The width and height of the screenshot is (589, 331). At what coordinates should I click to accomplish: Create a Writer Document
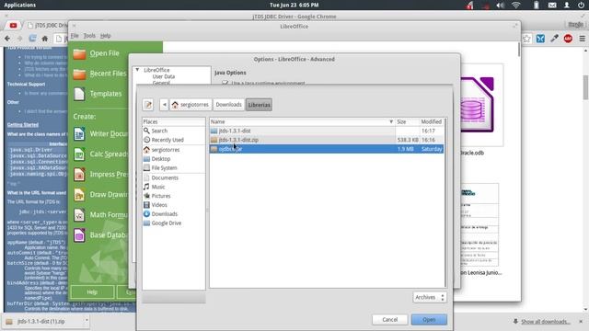(100, 134)
